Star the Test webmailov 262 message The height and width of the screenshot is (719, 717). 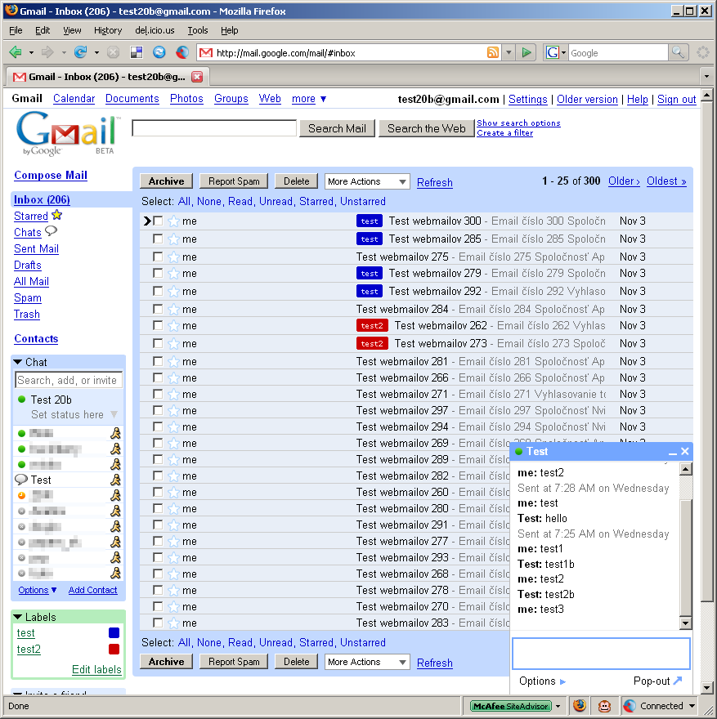coord(173,326)
